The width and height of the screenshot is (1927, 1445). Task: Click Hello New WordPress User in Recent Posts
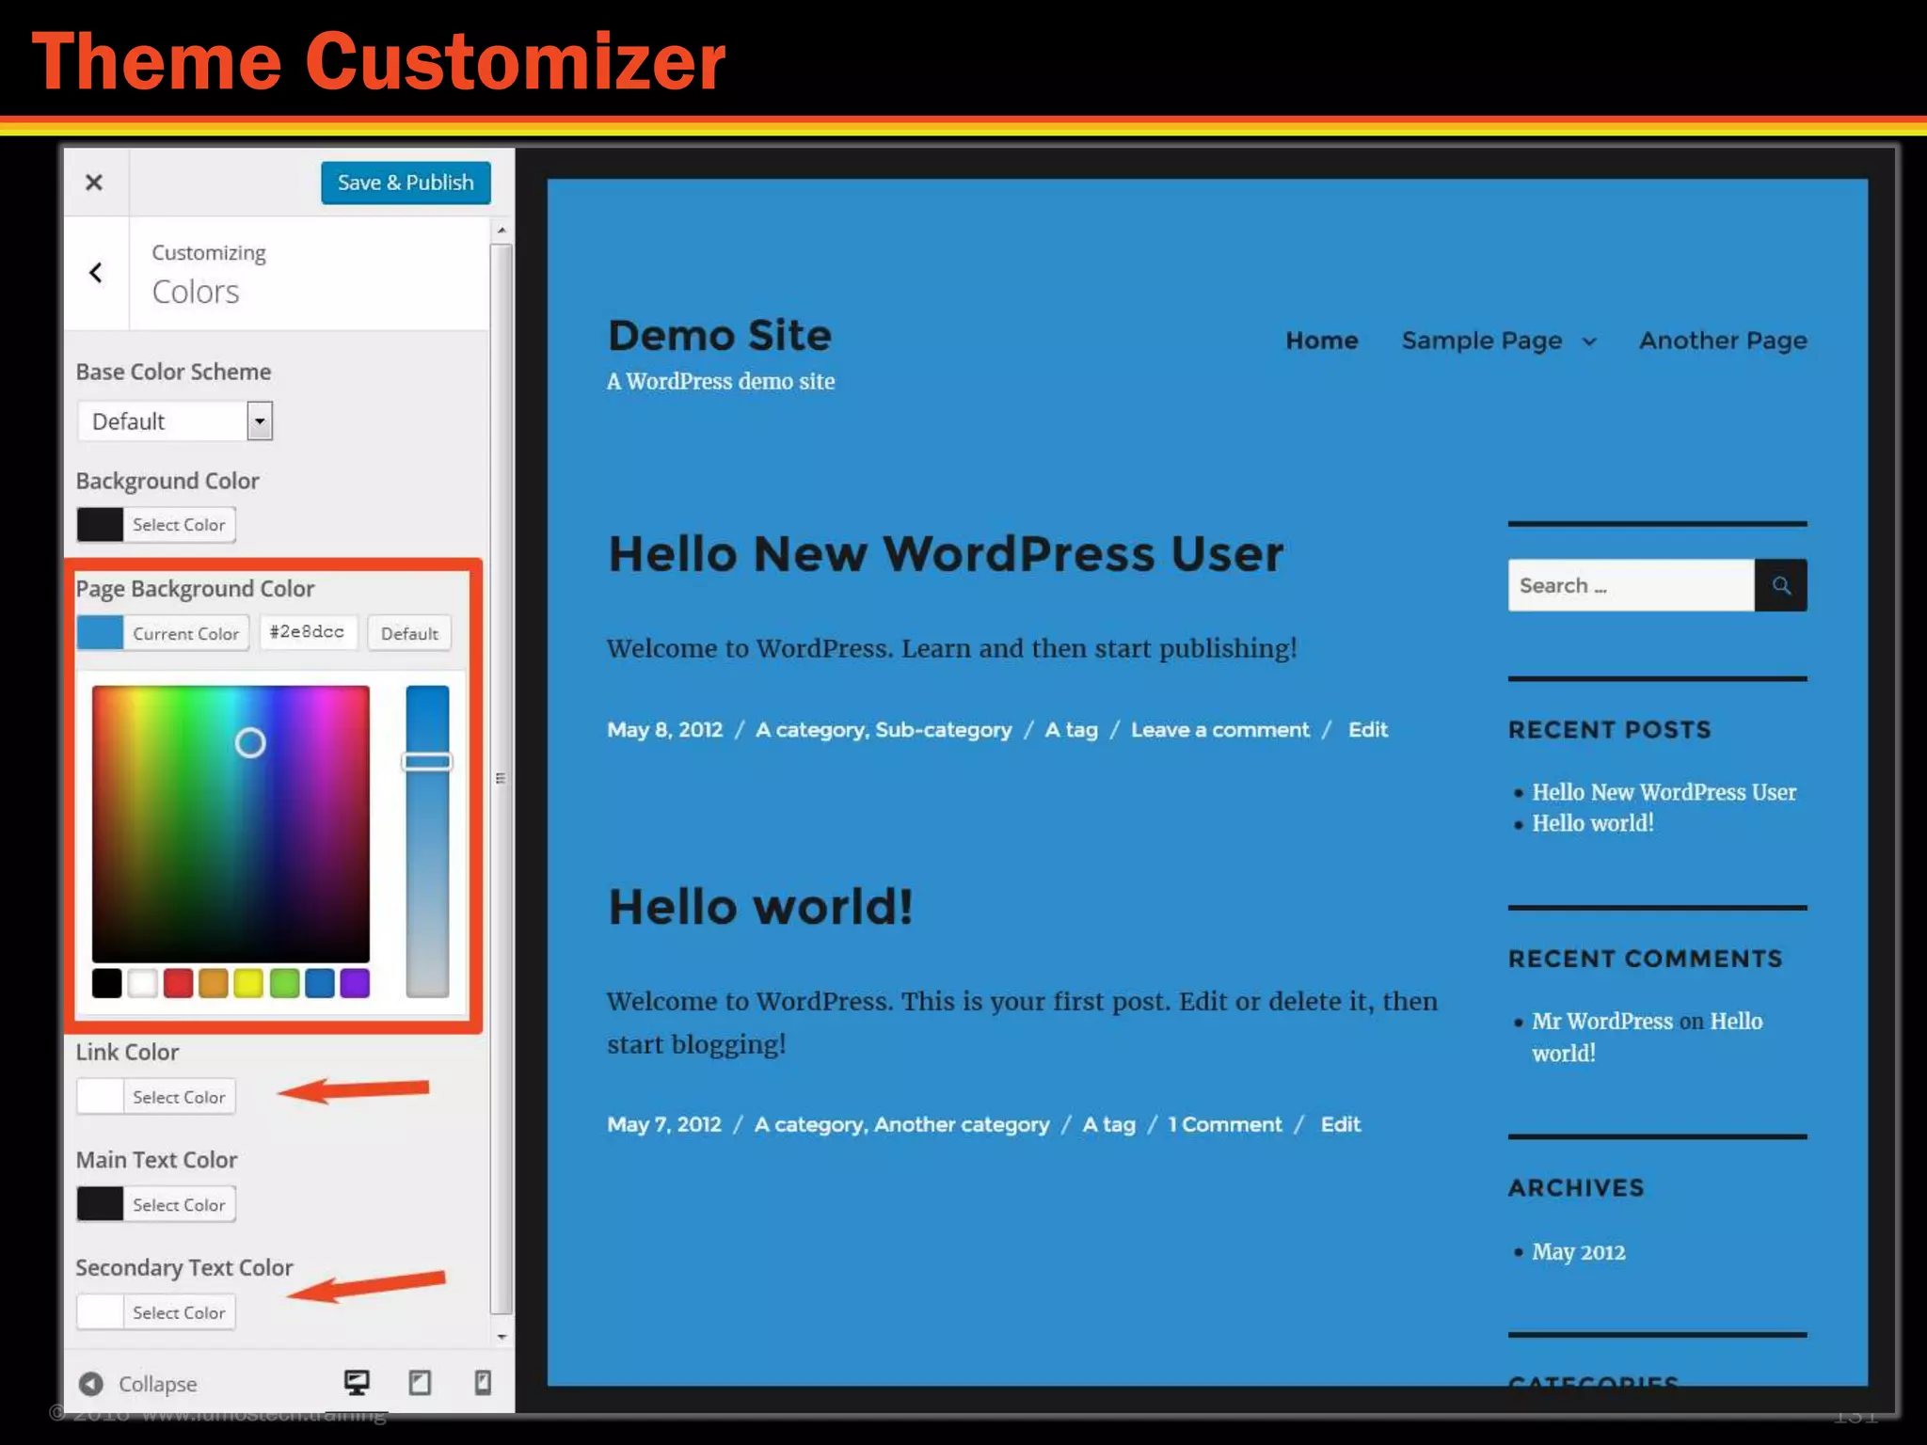coord(1664,792)
